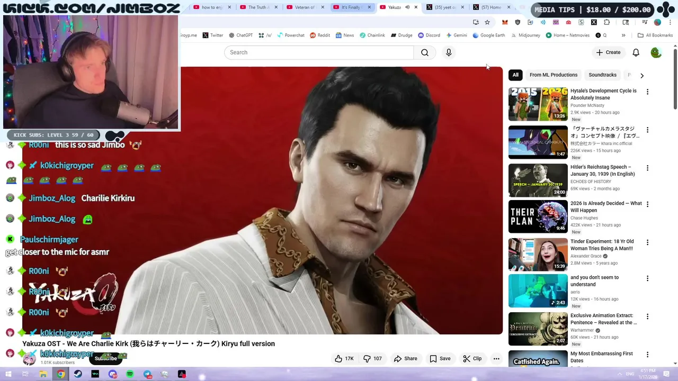Switch to 'The Truth A' tab
The image size is (678, 381).
pyautogui.click(x=258, y=7)
